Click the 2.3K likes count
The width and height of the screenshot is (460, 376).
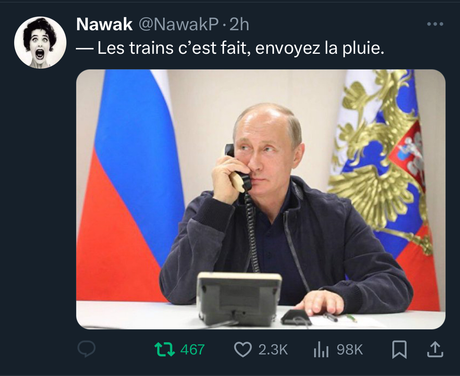[x=273, y=350]
